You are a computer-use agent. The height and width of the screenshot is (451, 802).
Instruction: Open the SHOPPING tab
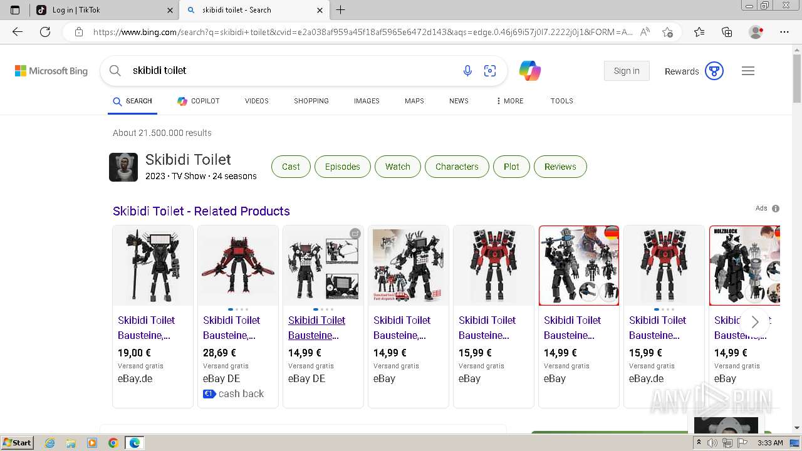tap(311, 101)
